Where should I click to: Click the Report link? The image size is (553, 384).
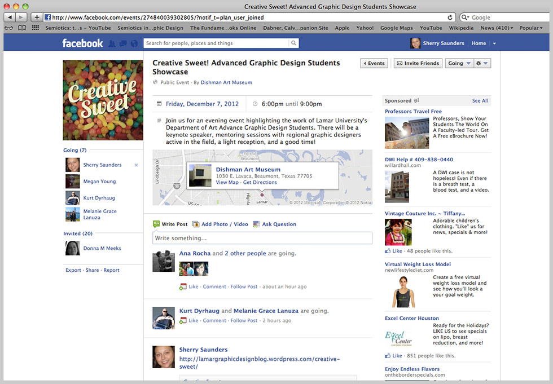111,270
